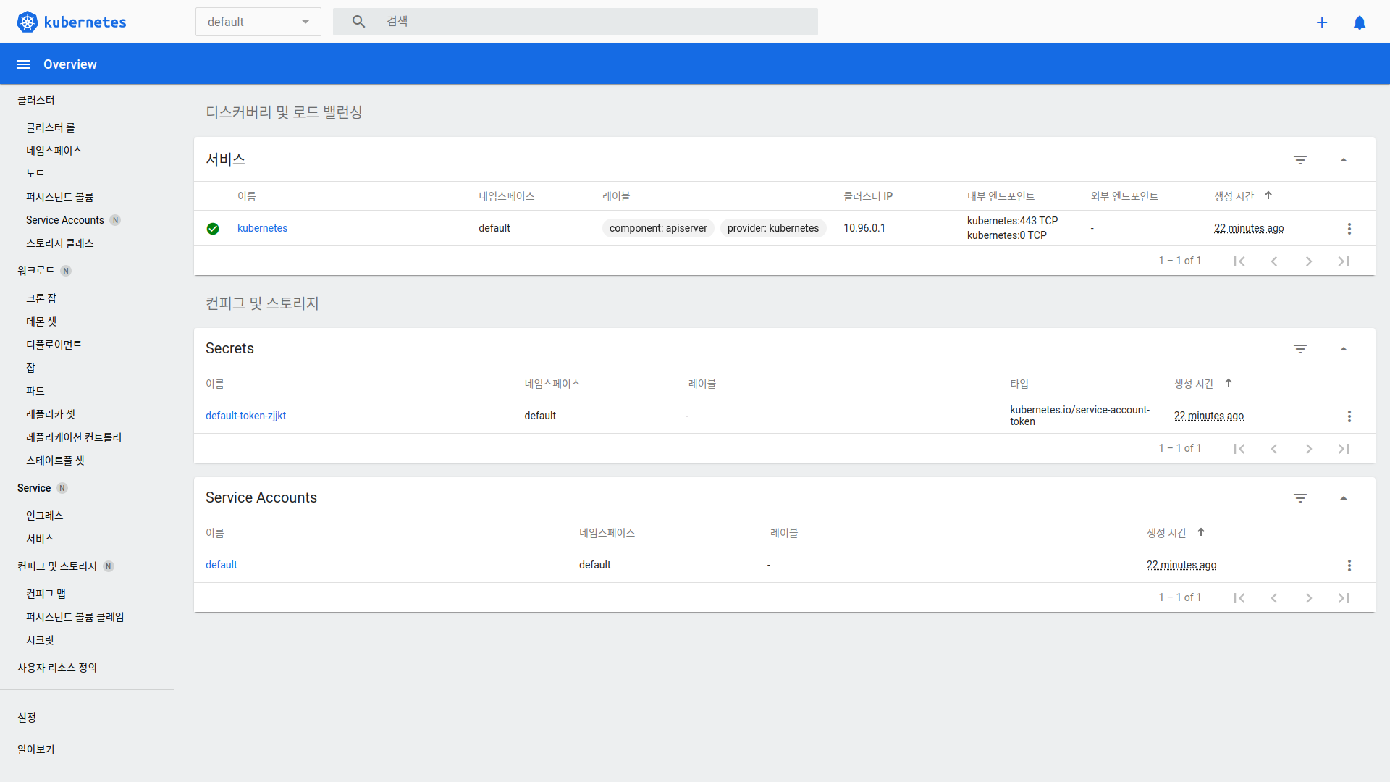The image size is (1390, 782).
Task: Click the filter icon in Secrets card
Action: 1300,349
